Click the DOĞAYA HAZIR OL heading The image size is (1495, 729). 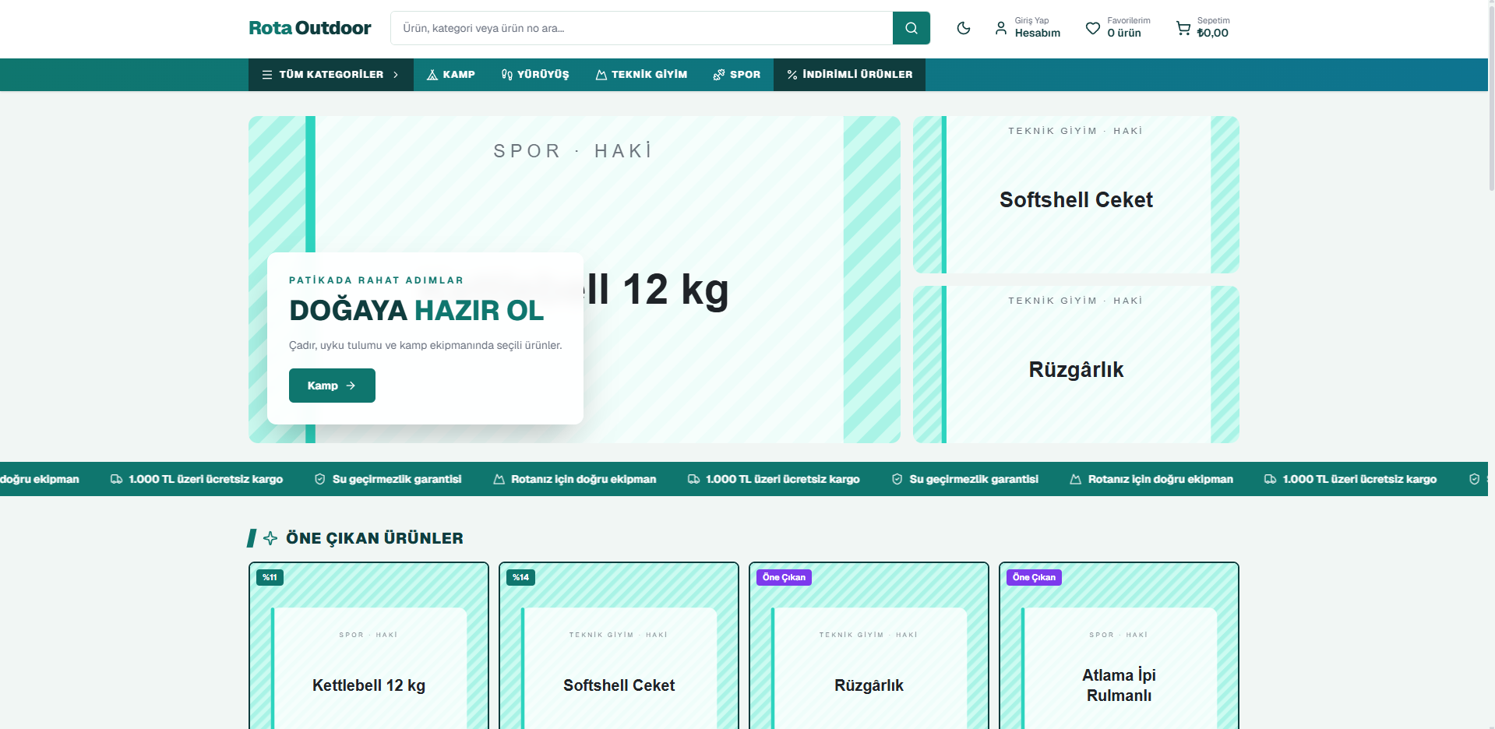pyautogui.click(x=416, y=311)
